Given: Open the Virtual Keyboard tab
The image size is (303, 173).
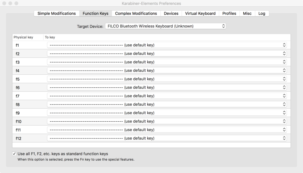Looking at the screenshot, I should tap(200, 14).
